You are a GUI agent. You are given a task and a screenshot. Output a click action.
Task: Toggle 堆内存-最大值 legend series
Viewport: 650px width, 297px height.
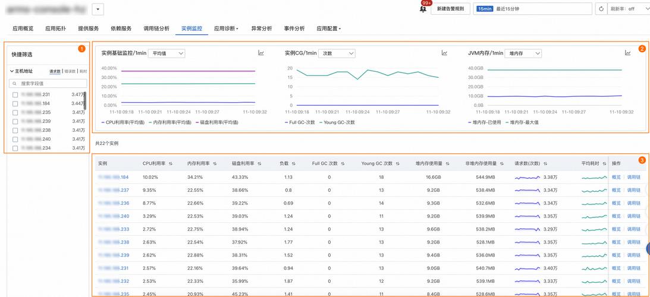pos(522,122)
